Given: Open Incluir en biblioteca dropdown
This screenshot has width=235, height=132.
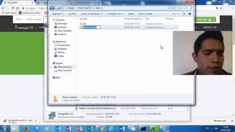Looking at the screenshot, I should pos(91,14).
